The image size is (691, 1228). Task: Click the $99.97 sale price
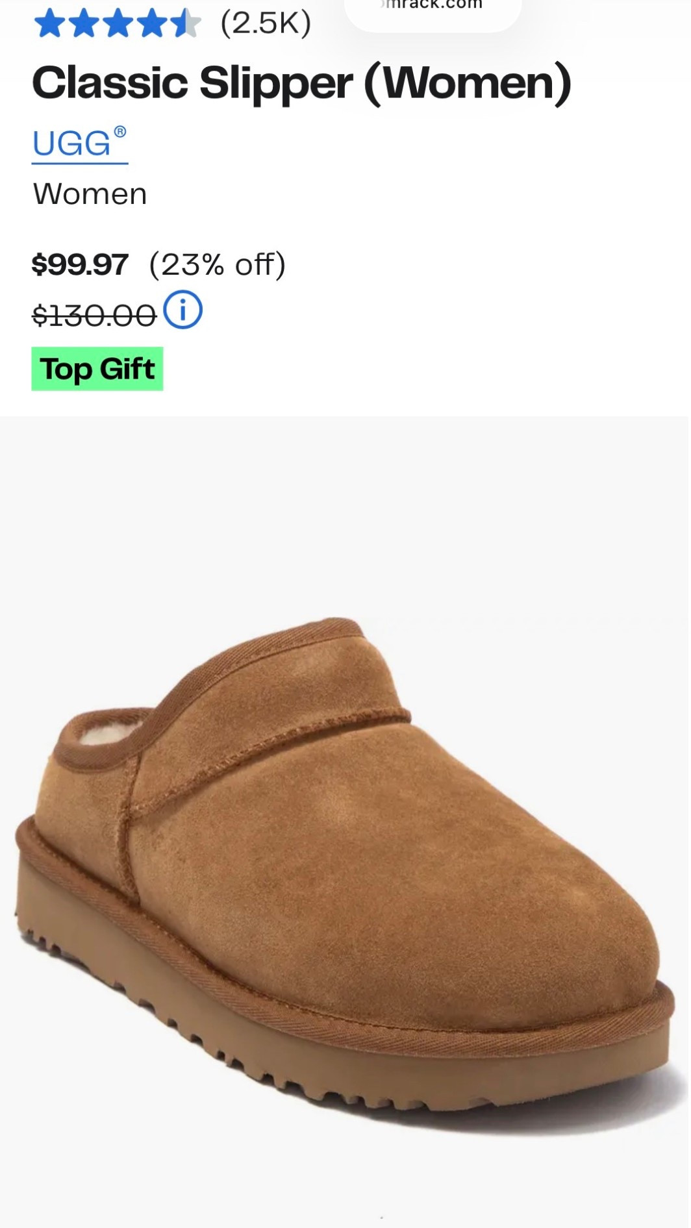pyautogui.click(x=80, y=264)
